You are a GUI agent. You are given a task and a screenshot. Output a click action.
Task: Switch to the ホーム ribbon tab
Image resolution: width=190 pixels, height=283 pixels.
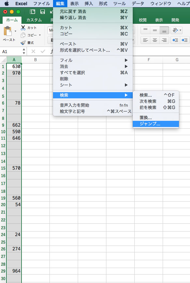click(x=12, y=20)
